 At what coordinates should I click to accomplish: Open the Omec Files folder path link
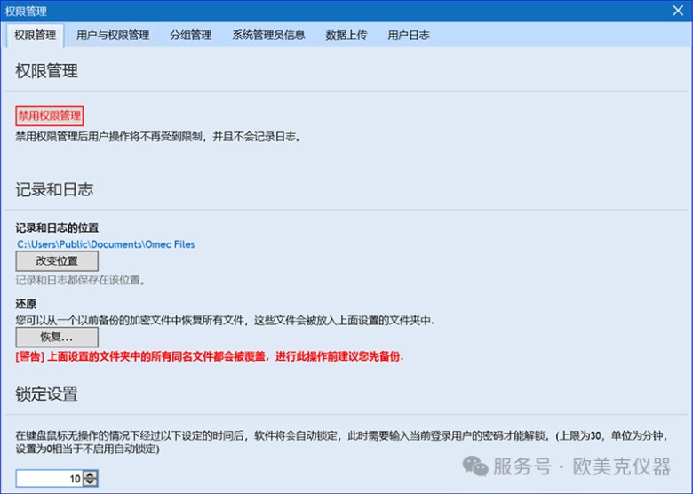(106, 244)
